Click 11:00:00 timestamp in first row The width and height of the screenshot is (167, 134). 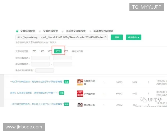click(x=161, y=81)
